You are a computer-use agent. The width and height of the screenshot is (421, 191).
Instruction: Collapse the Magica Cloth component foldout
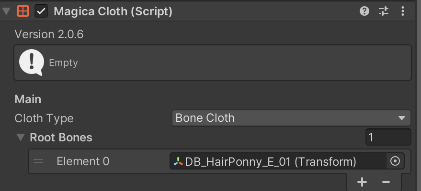pos(6,11)
